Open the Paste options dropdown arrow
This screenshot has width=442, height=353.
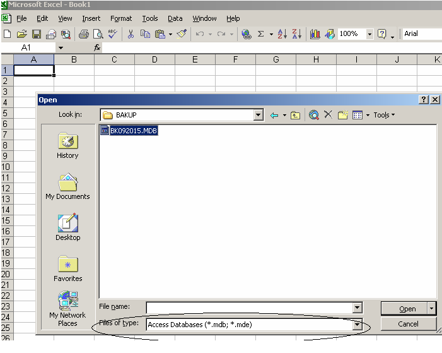point(170,35)
